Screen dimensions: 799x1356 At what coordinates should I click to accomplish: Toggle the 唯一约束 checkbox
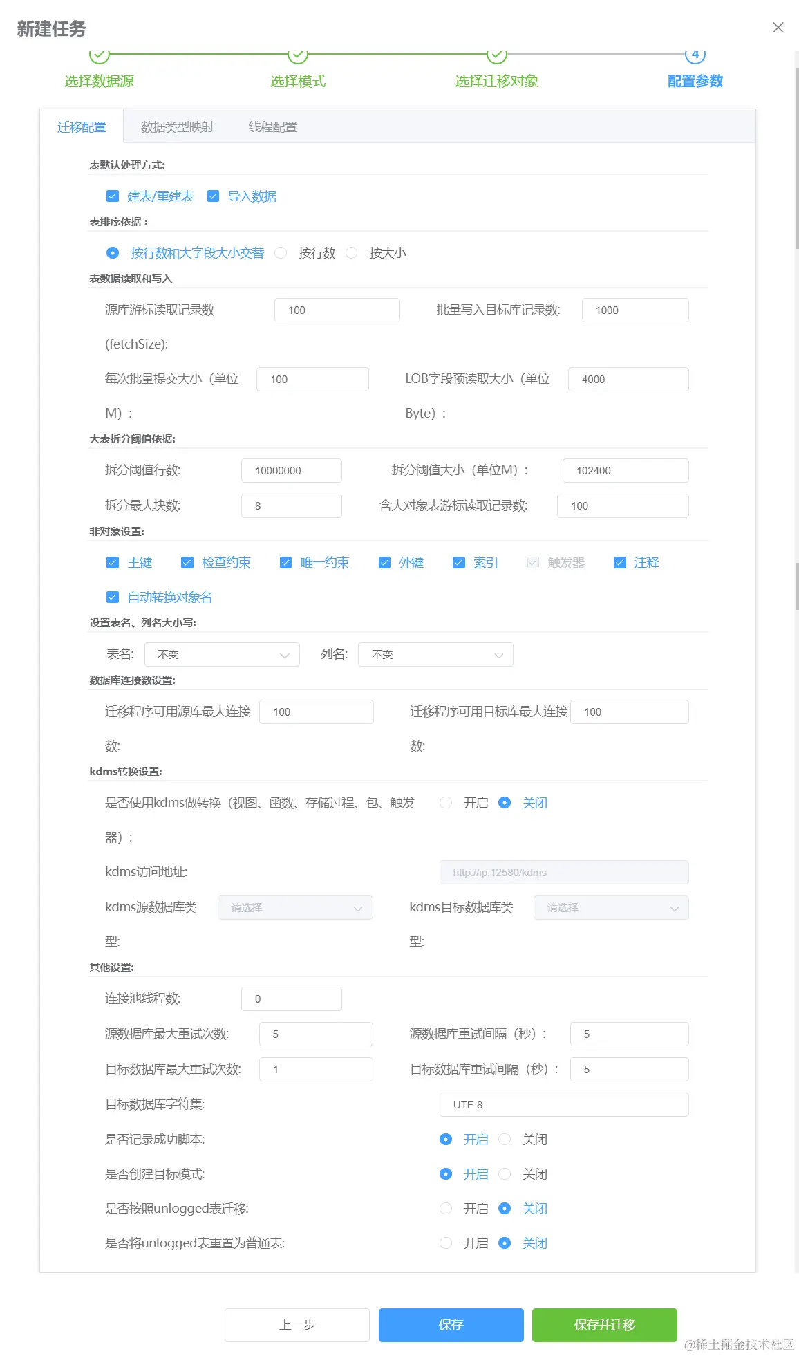pos(285,563)
